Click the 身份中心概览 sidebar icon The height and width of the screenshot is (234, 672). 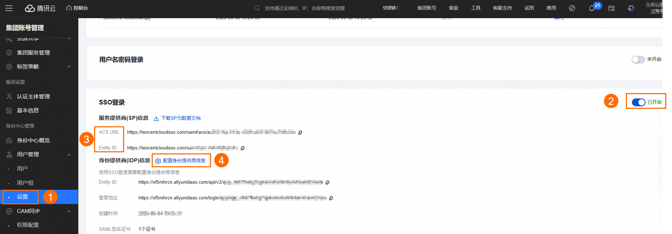pyautogui.click(x=9, y=141)
